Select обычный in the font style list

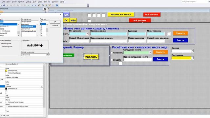25,24
